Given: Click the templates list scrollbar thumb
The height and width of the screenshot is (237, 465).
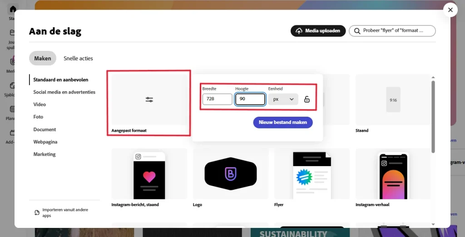Looking at the screenshot, I should coord(433,117).
